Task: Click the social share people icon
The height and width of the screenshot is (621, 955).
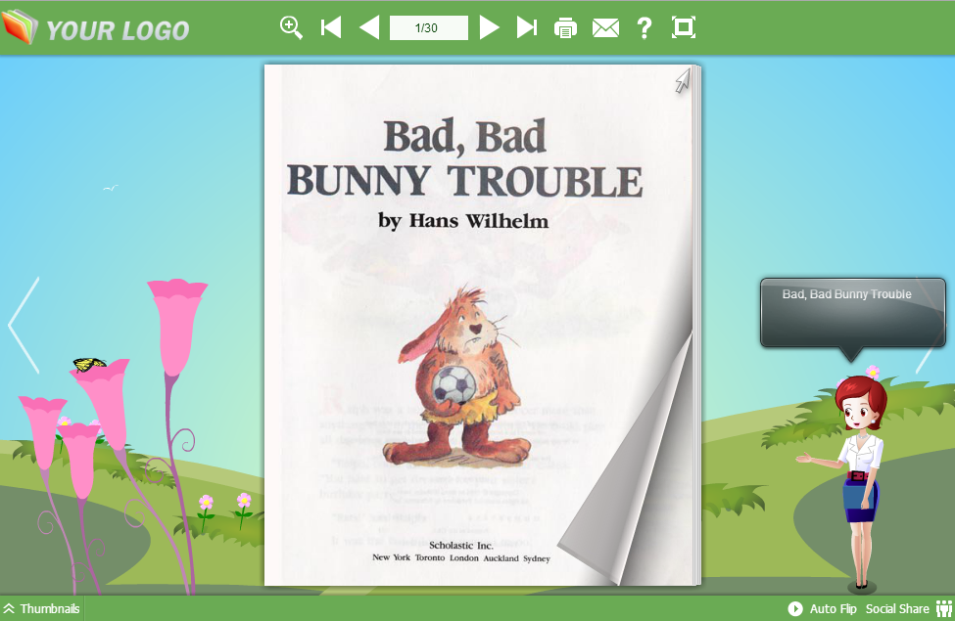Action: [944, 609]
